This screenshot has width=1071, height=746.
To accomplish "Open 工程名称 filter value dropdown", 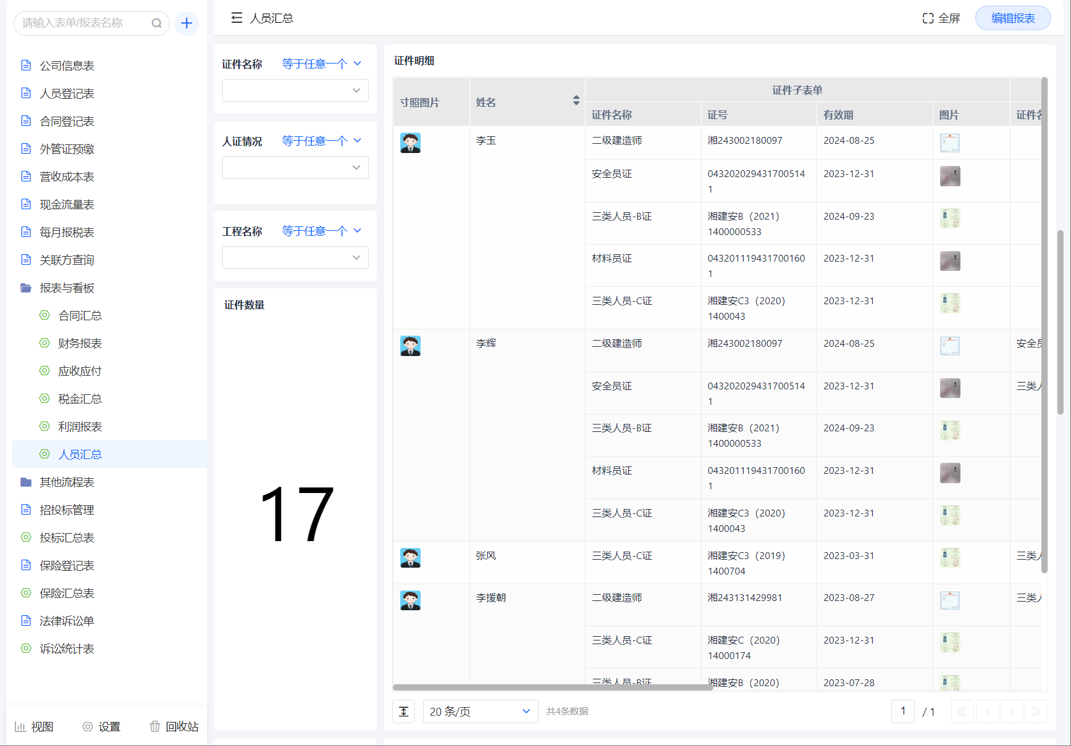I will [295, 258].
